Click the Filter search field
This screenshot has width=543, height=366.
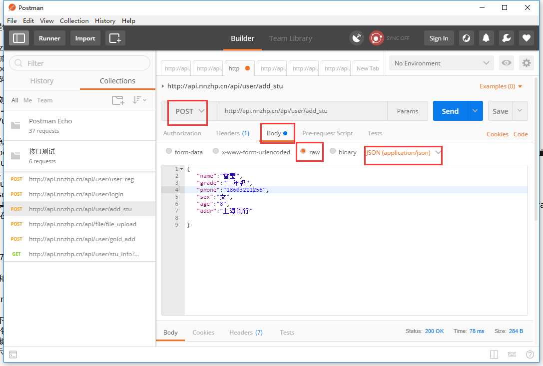(79, 63)
